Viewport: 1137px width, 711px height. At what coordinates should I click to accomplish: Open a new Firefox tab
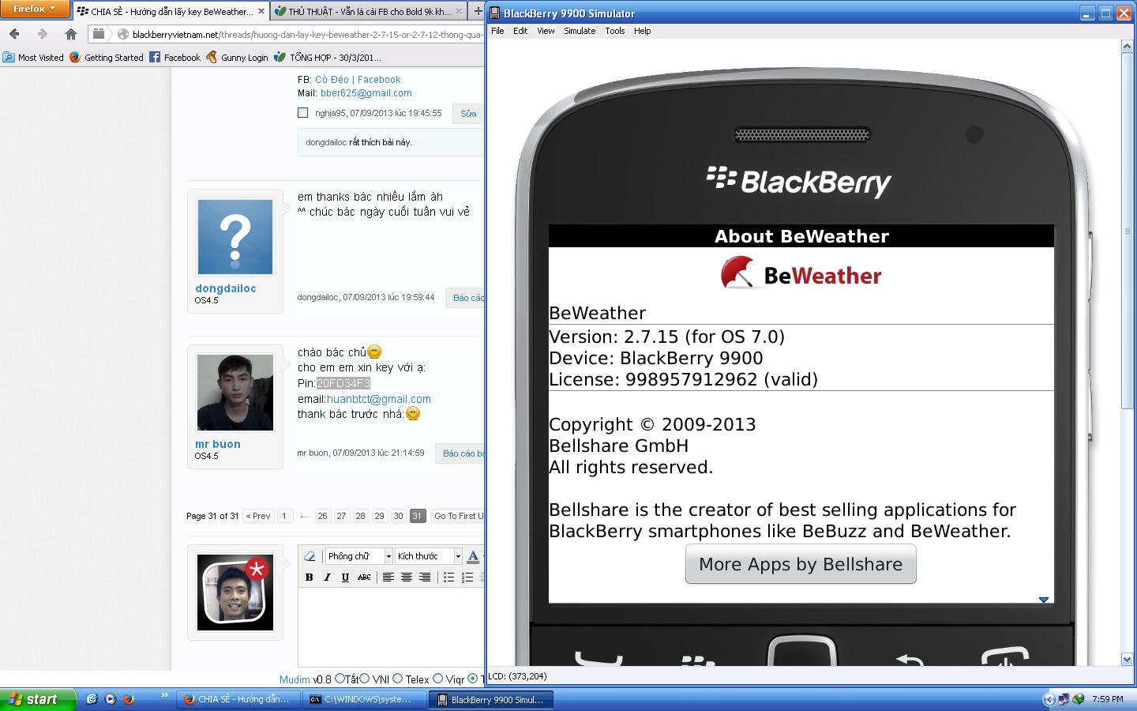pos(478,12)
